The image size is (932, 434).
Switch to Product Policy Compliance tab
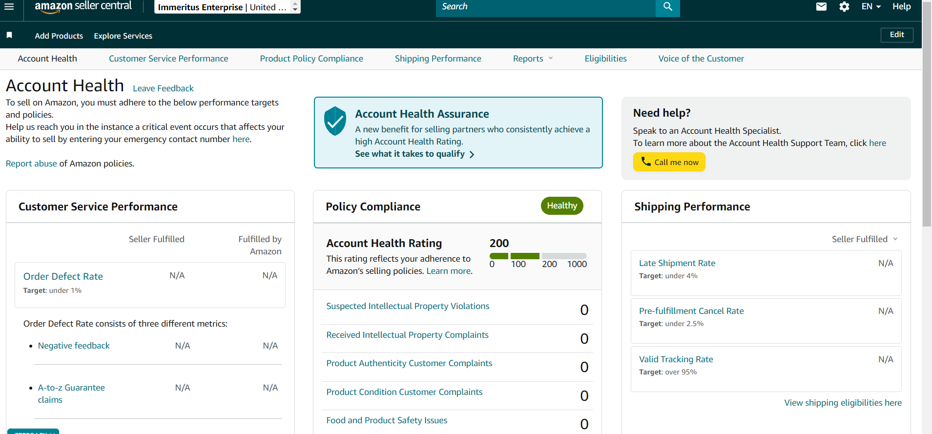tap(311, 59)
